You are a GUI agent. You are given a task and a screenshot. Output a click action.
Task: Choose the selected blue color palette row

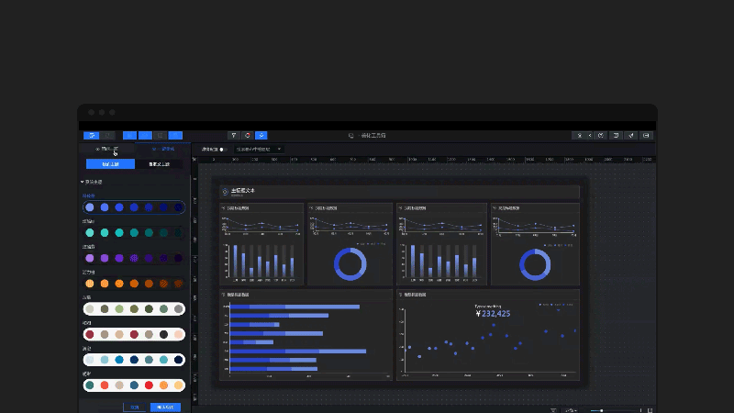pos(134,207)
